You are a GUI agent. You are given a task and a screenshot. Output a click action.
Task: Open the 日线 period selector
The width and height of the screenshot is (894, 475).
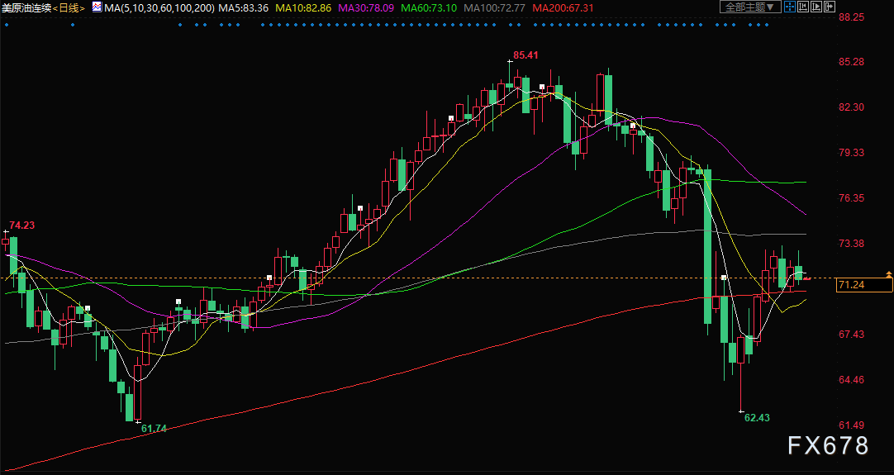pyautogui.click(x=70, y=7)
